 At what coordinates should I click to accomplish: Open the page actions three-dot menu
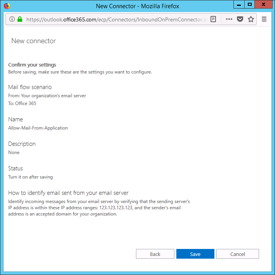[x=229, y=19]
